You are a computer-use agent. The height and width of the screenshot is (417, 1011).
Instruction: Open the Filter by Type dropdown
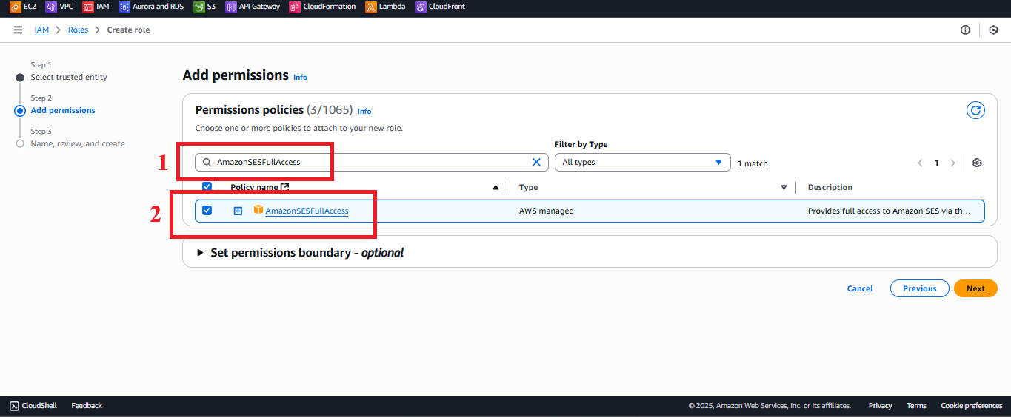(642, 162)
